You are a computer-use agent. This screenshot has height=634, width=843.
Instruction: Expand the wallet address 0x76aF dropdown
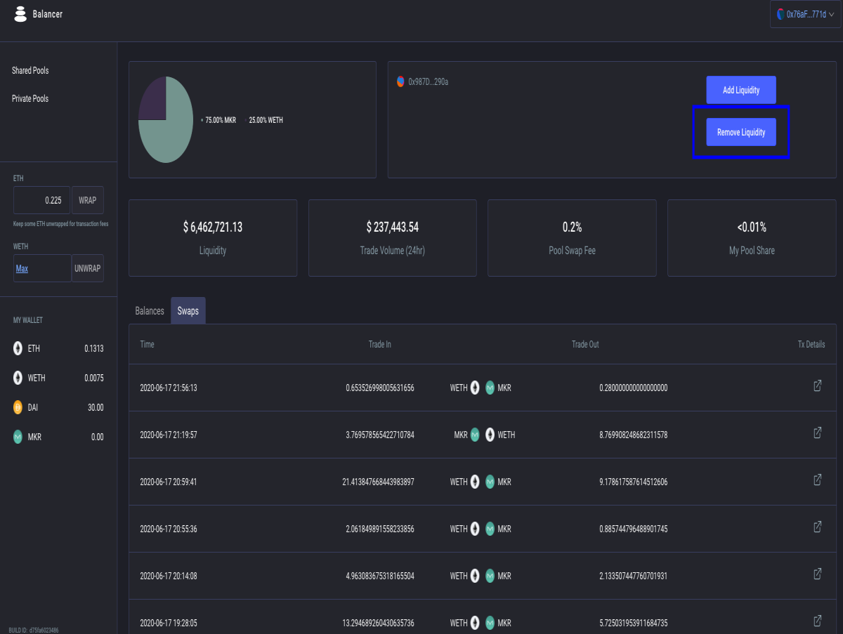(805, 14)
